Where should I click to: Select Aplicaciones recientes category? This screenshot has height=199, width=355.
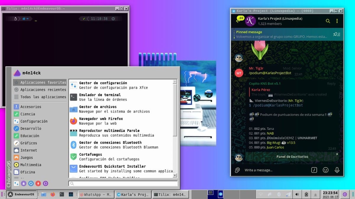coord(40,89)
